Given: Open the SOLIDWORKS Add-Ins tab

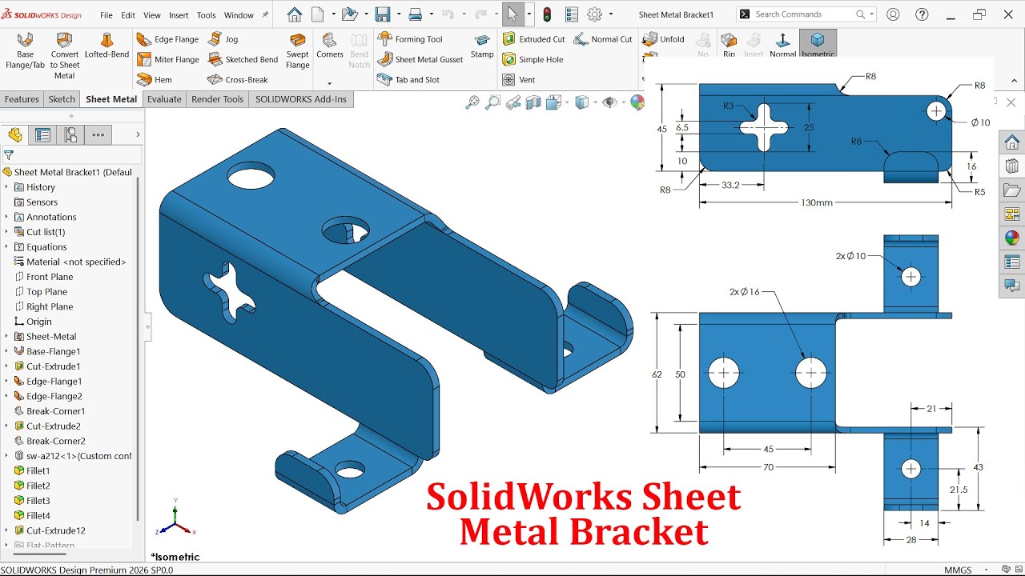Looking at the screenshot, I should [x=301, y=99].
